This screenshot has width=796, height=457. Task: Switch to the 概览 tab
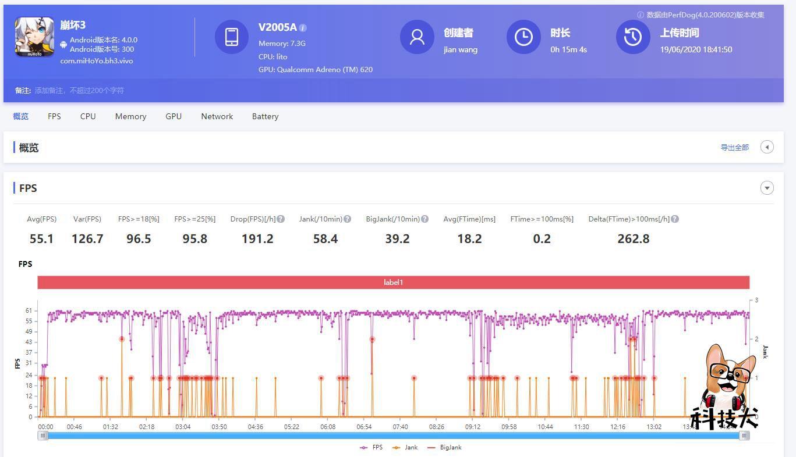(21, 116)
